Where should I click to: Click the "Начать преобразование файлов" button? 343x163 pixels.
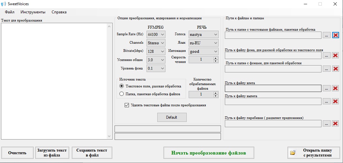(x=209, y=153)
